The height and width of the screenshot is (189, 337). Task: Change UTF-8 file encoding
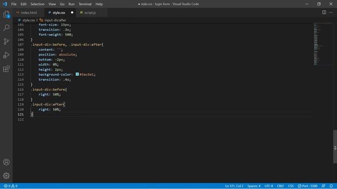click(269, 186)
